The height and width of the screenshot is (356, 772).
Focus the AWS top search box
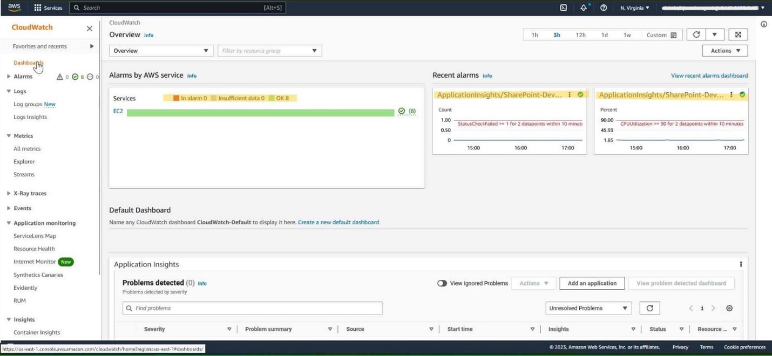click(x=178, y=8)
